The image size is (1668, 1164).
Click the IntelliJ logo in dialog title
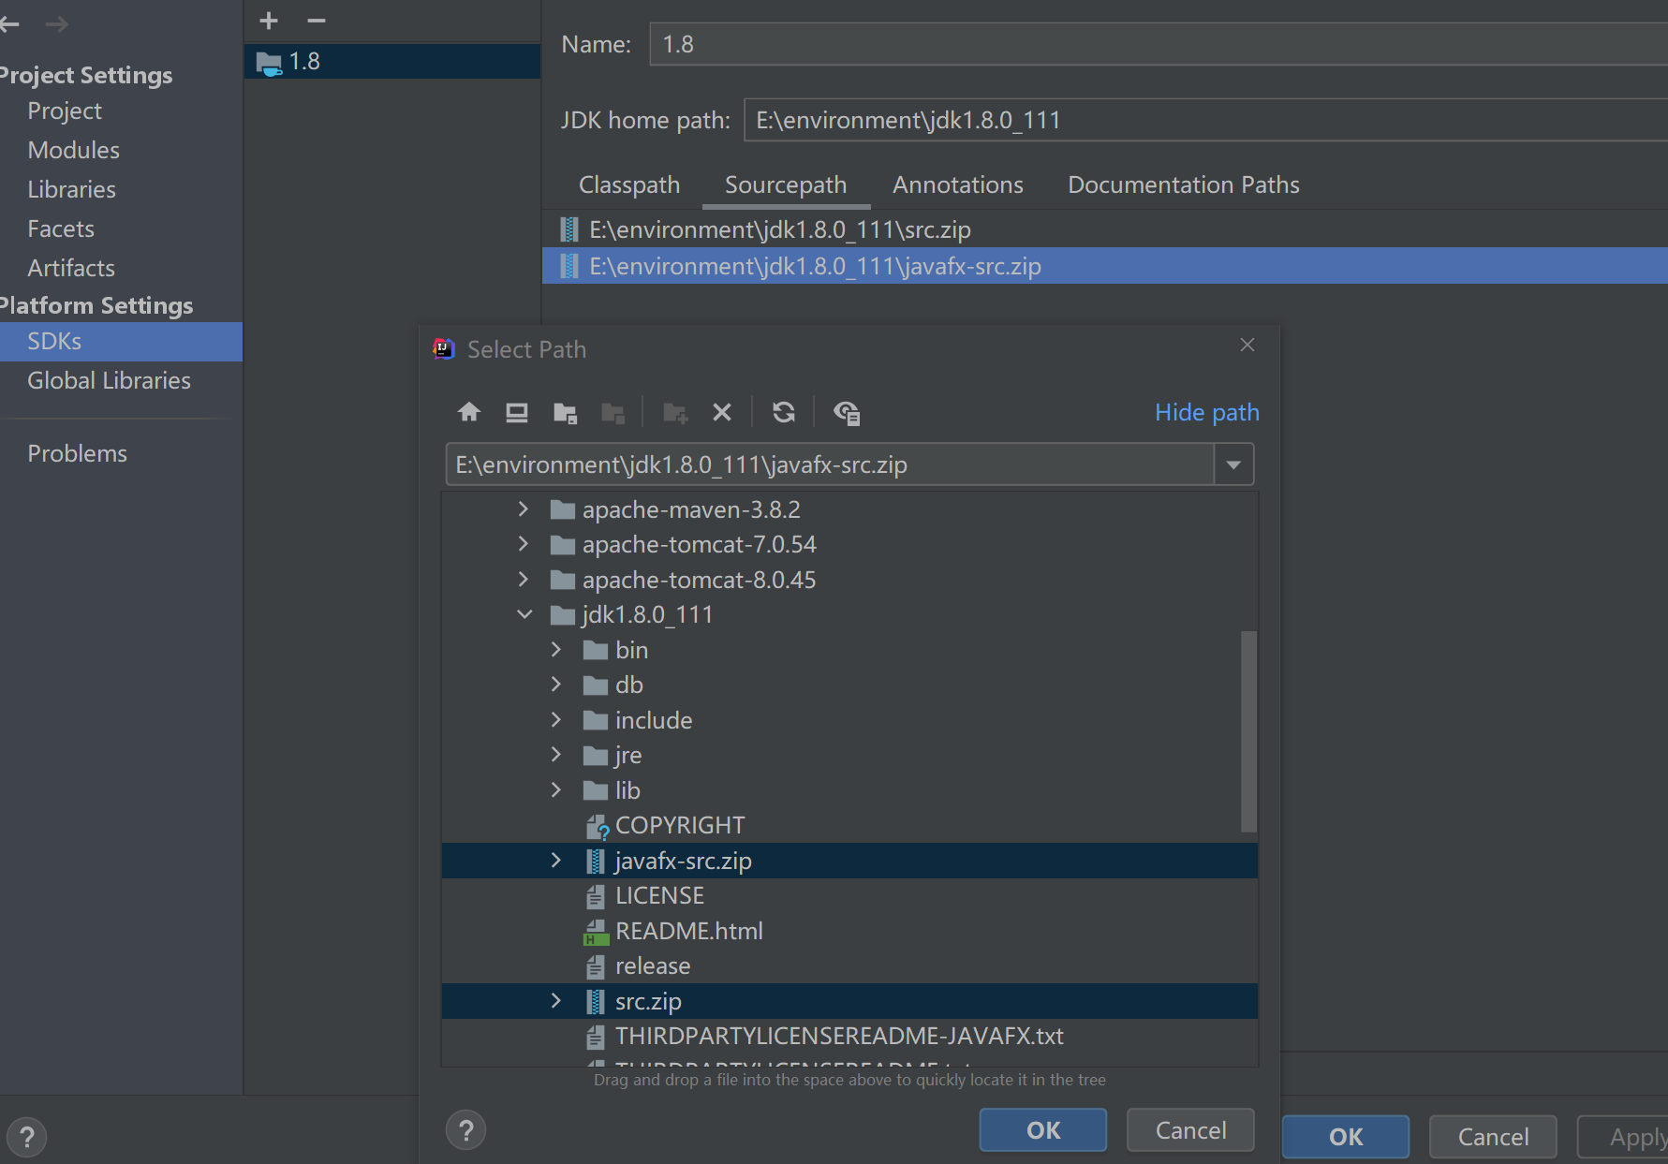pos(444,349)
